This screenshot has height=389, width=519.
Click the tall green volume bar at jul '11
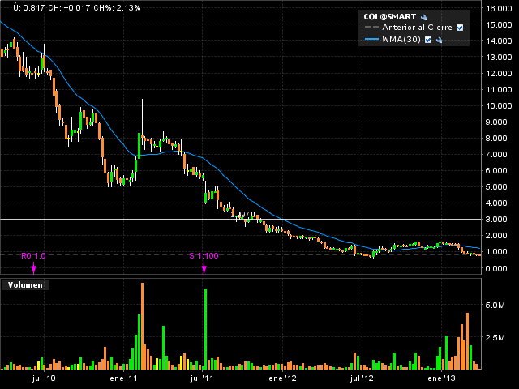tap(205, 329)
